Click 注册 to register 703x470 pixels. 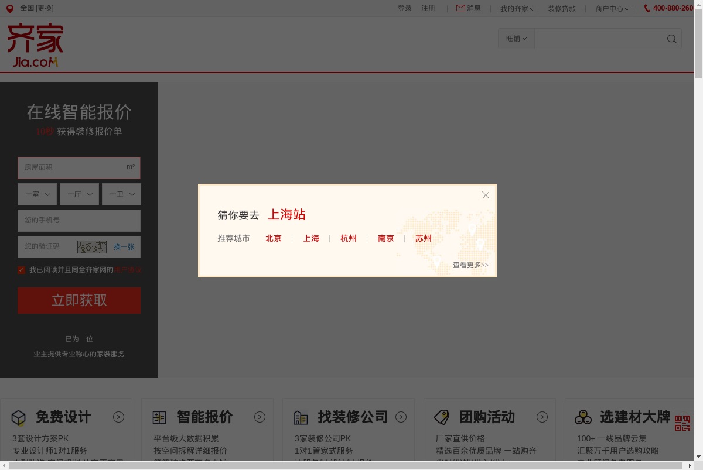(x=428, y=8)
